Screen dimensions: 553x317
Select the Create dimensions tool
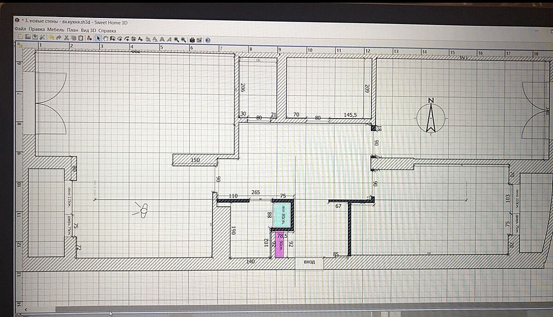click(x=133, y=38)
